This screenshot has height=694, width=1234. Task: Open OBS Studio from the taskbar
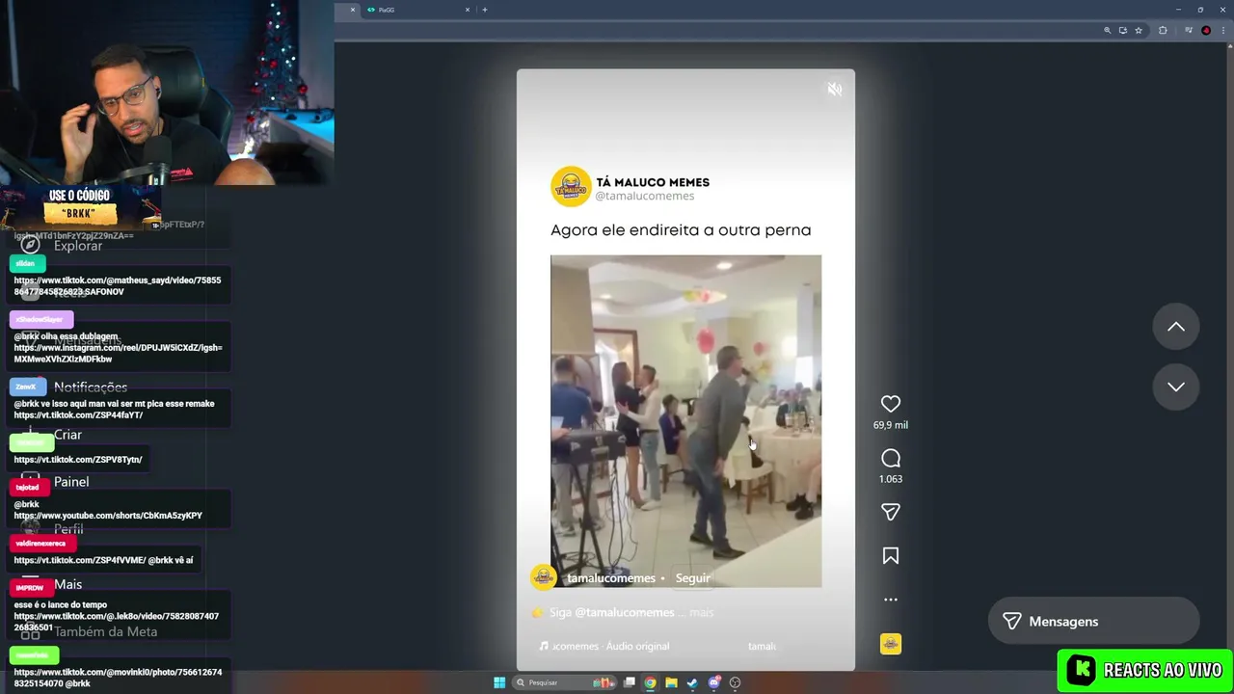(x=736, y=682)
